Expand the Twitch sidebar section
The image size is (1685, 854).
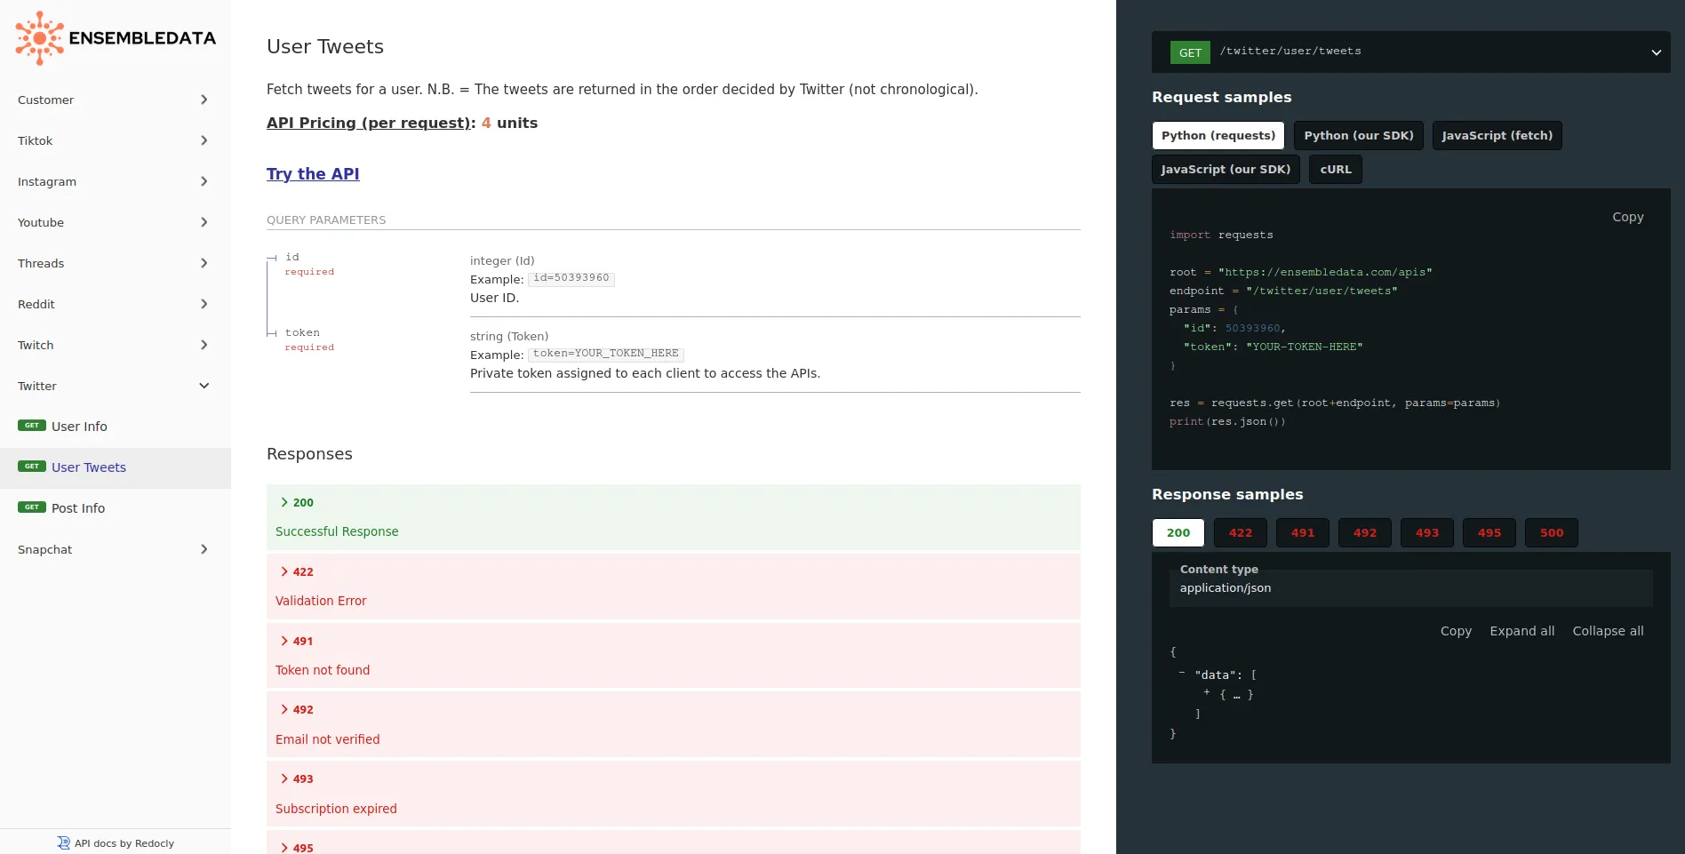(x=116, y=345)
